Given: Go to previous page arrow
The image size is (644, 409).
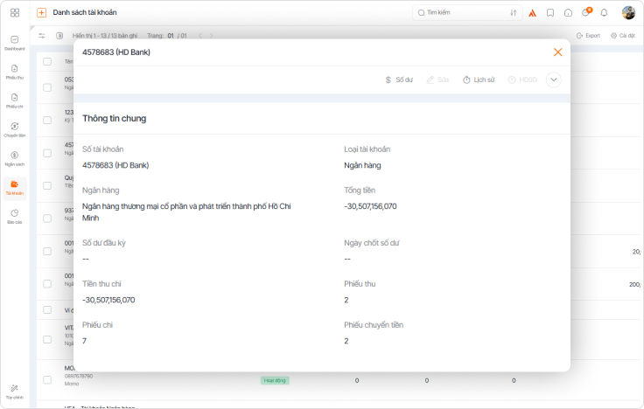Looking at the screenshot, I should click(200, 36).
